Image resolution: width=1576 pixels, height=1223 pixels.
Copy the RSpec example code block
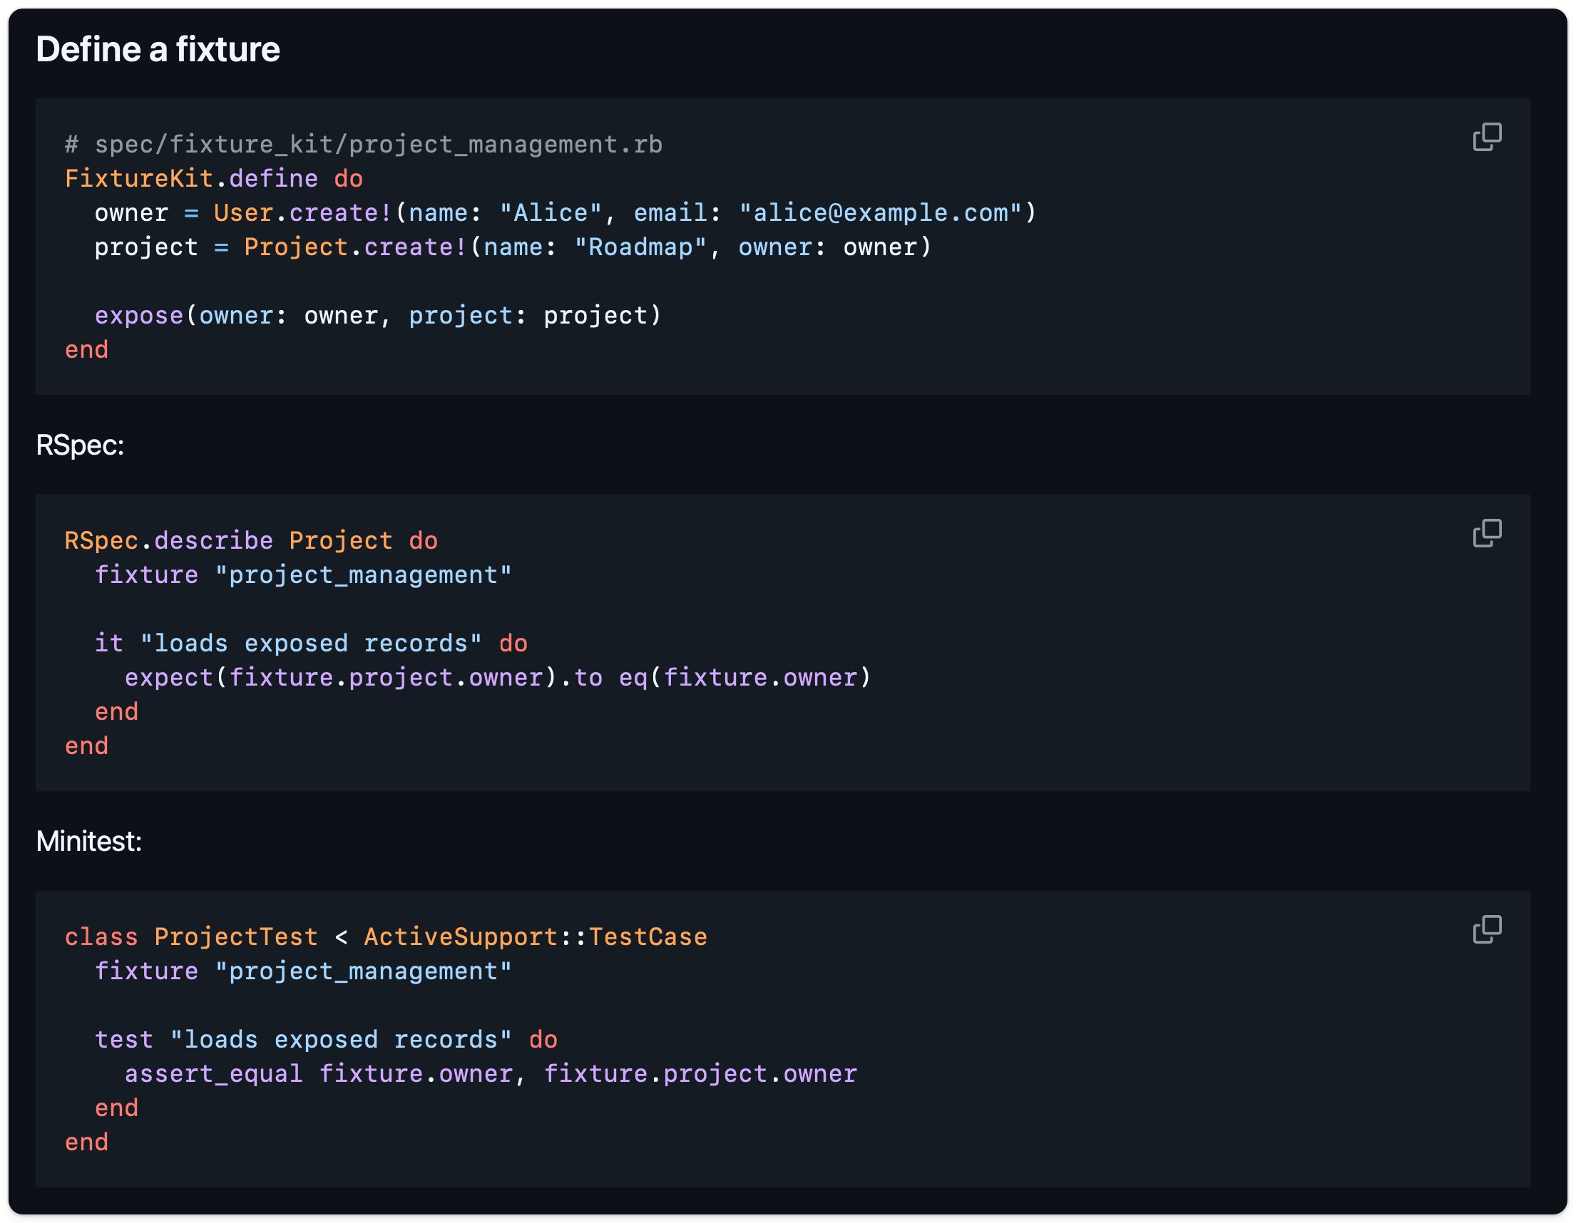[x=1487, y=534]
